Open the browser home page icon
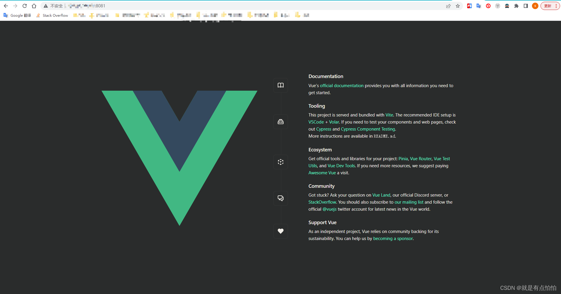 click(x=34, y=6)
